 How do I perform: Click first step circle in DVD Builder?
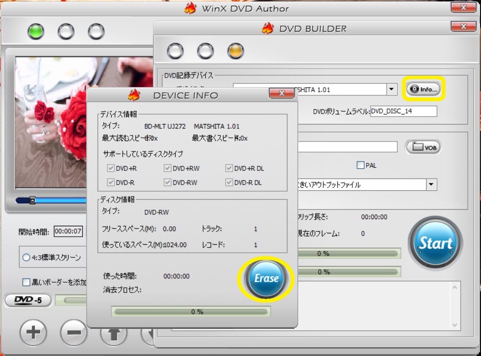[175, 51]
